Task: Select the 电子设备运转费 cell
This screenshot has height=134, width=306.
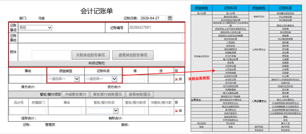Action: pos(231,59)
